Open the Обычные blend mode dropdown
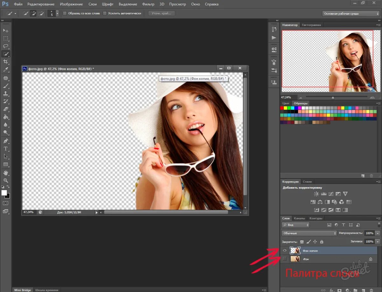Viewport: 382px width, 292px height. [x=309, y=233]
